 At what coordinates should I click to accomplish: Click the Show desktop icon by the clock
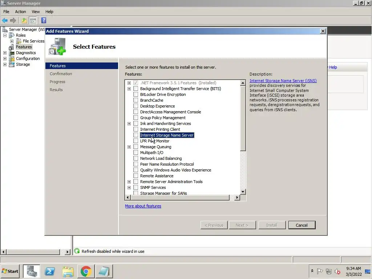[x=368, y=271]
